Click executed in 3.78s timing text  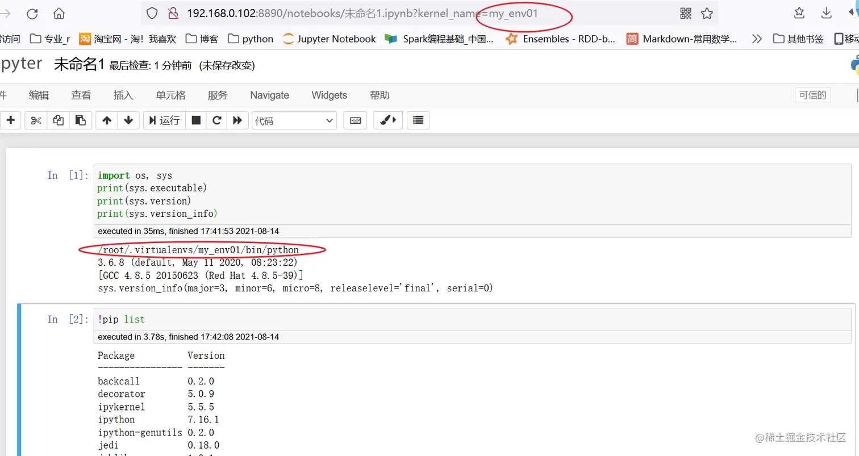click(188, 337)
